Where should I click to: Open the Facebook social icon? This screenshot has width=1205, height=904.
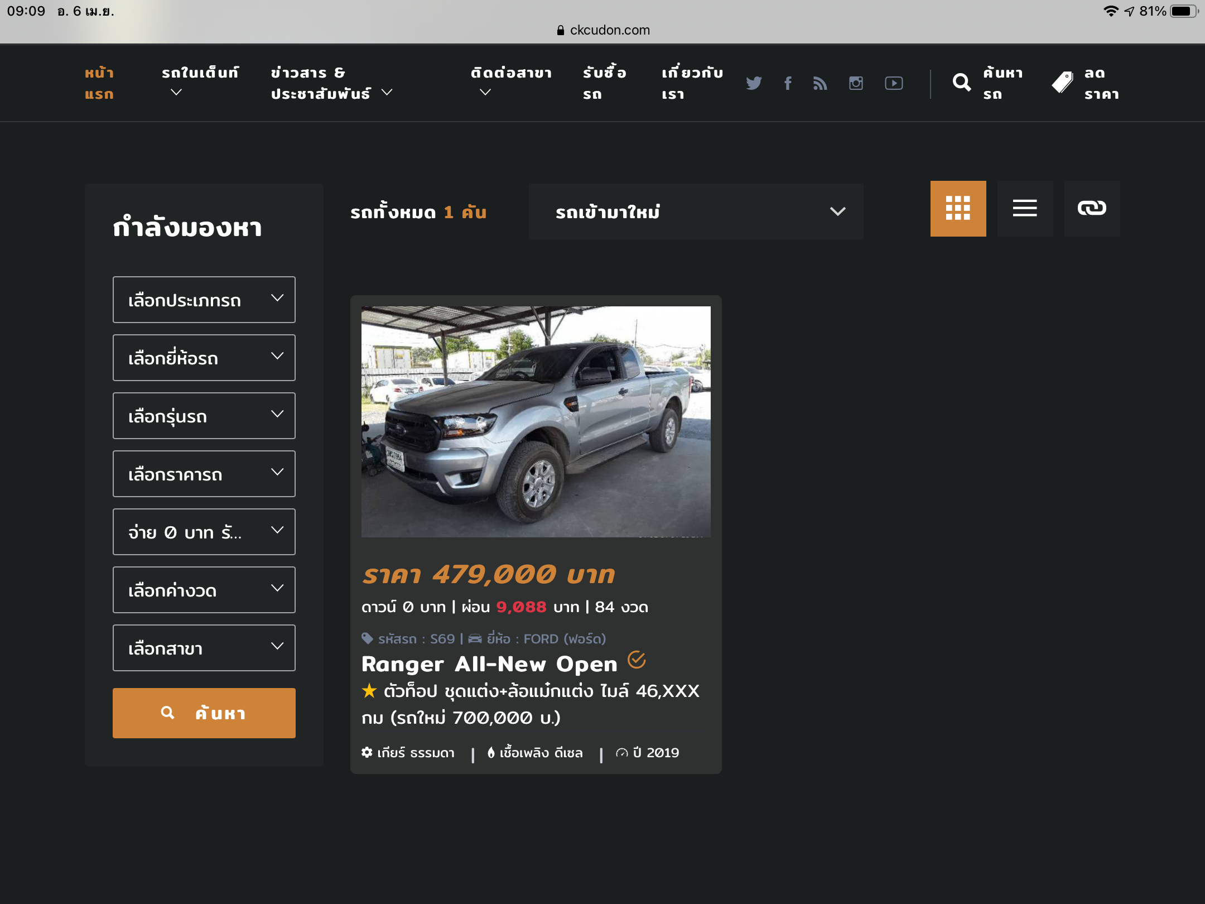tap(788, 83)
